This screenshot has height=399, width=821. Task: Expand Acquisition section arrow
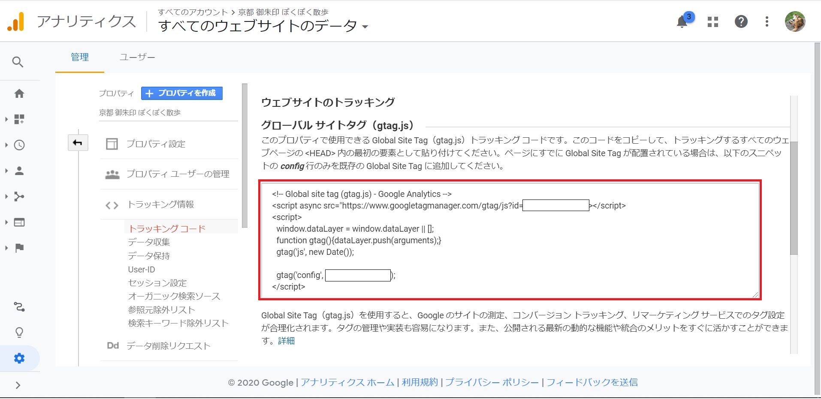(x=6, y=196)
